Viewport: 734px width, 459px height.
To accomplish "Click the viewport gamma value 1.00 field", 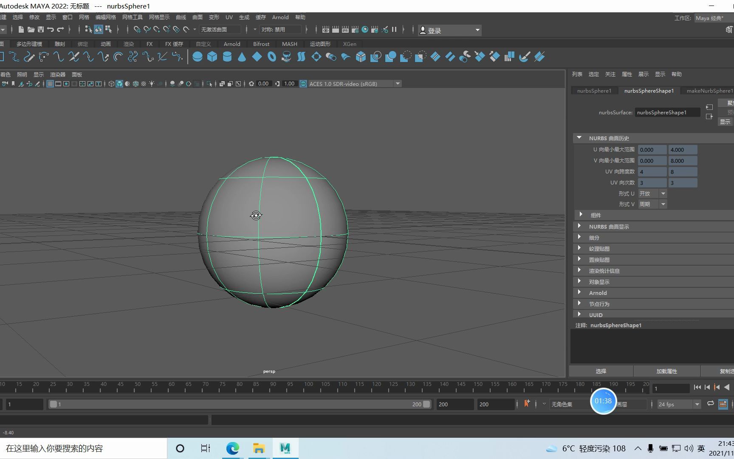I will click(290, 84).
